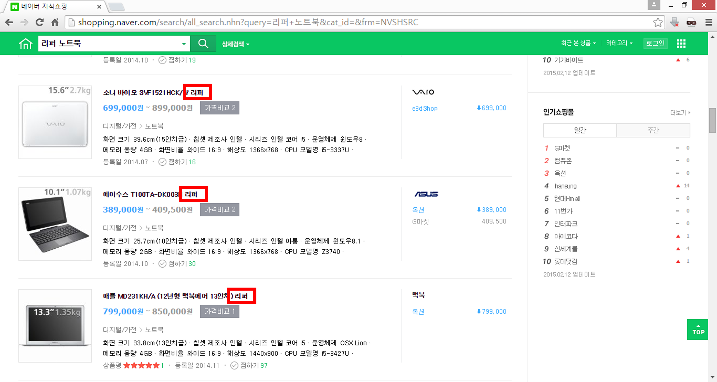Click 가격비교 2 for ASUS T100TA
The height and width of the screenshot is (382, 717).
[220, 210]
